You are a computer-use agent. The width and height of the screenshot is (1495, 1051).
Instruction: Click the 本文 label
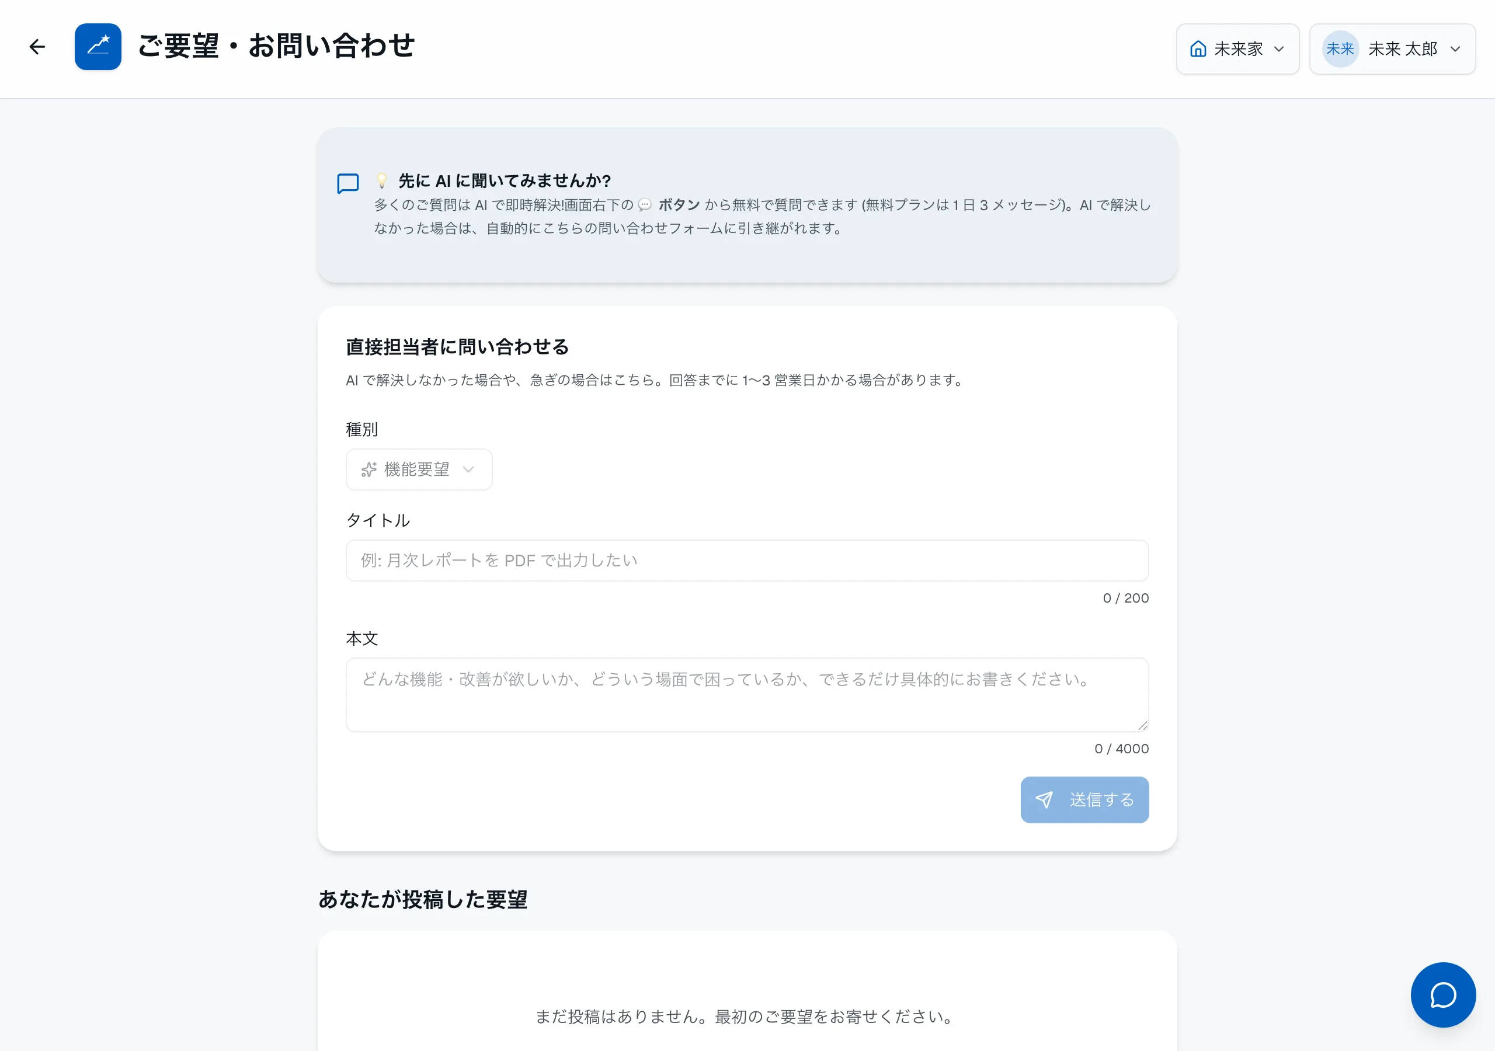tap(361, 638)
